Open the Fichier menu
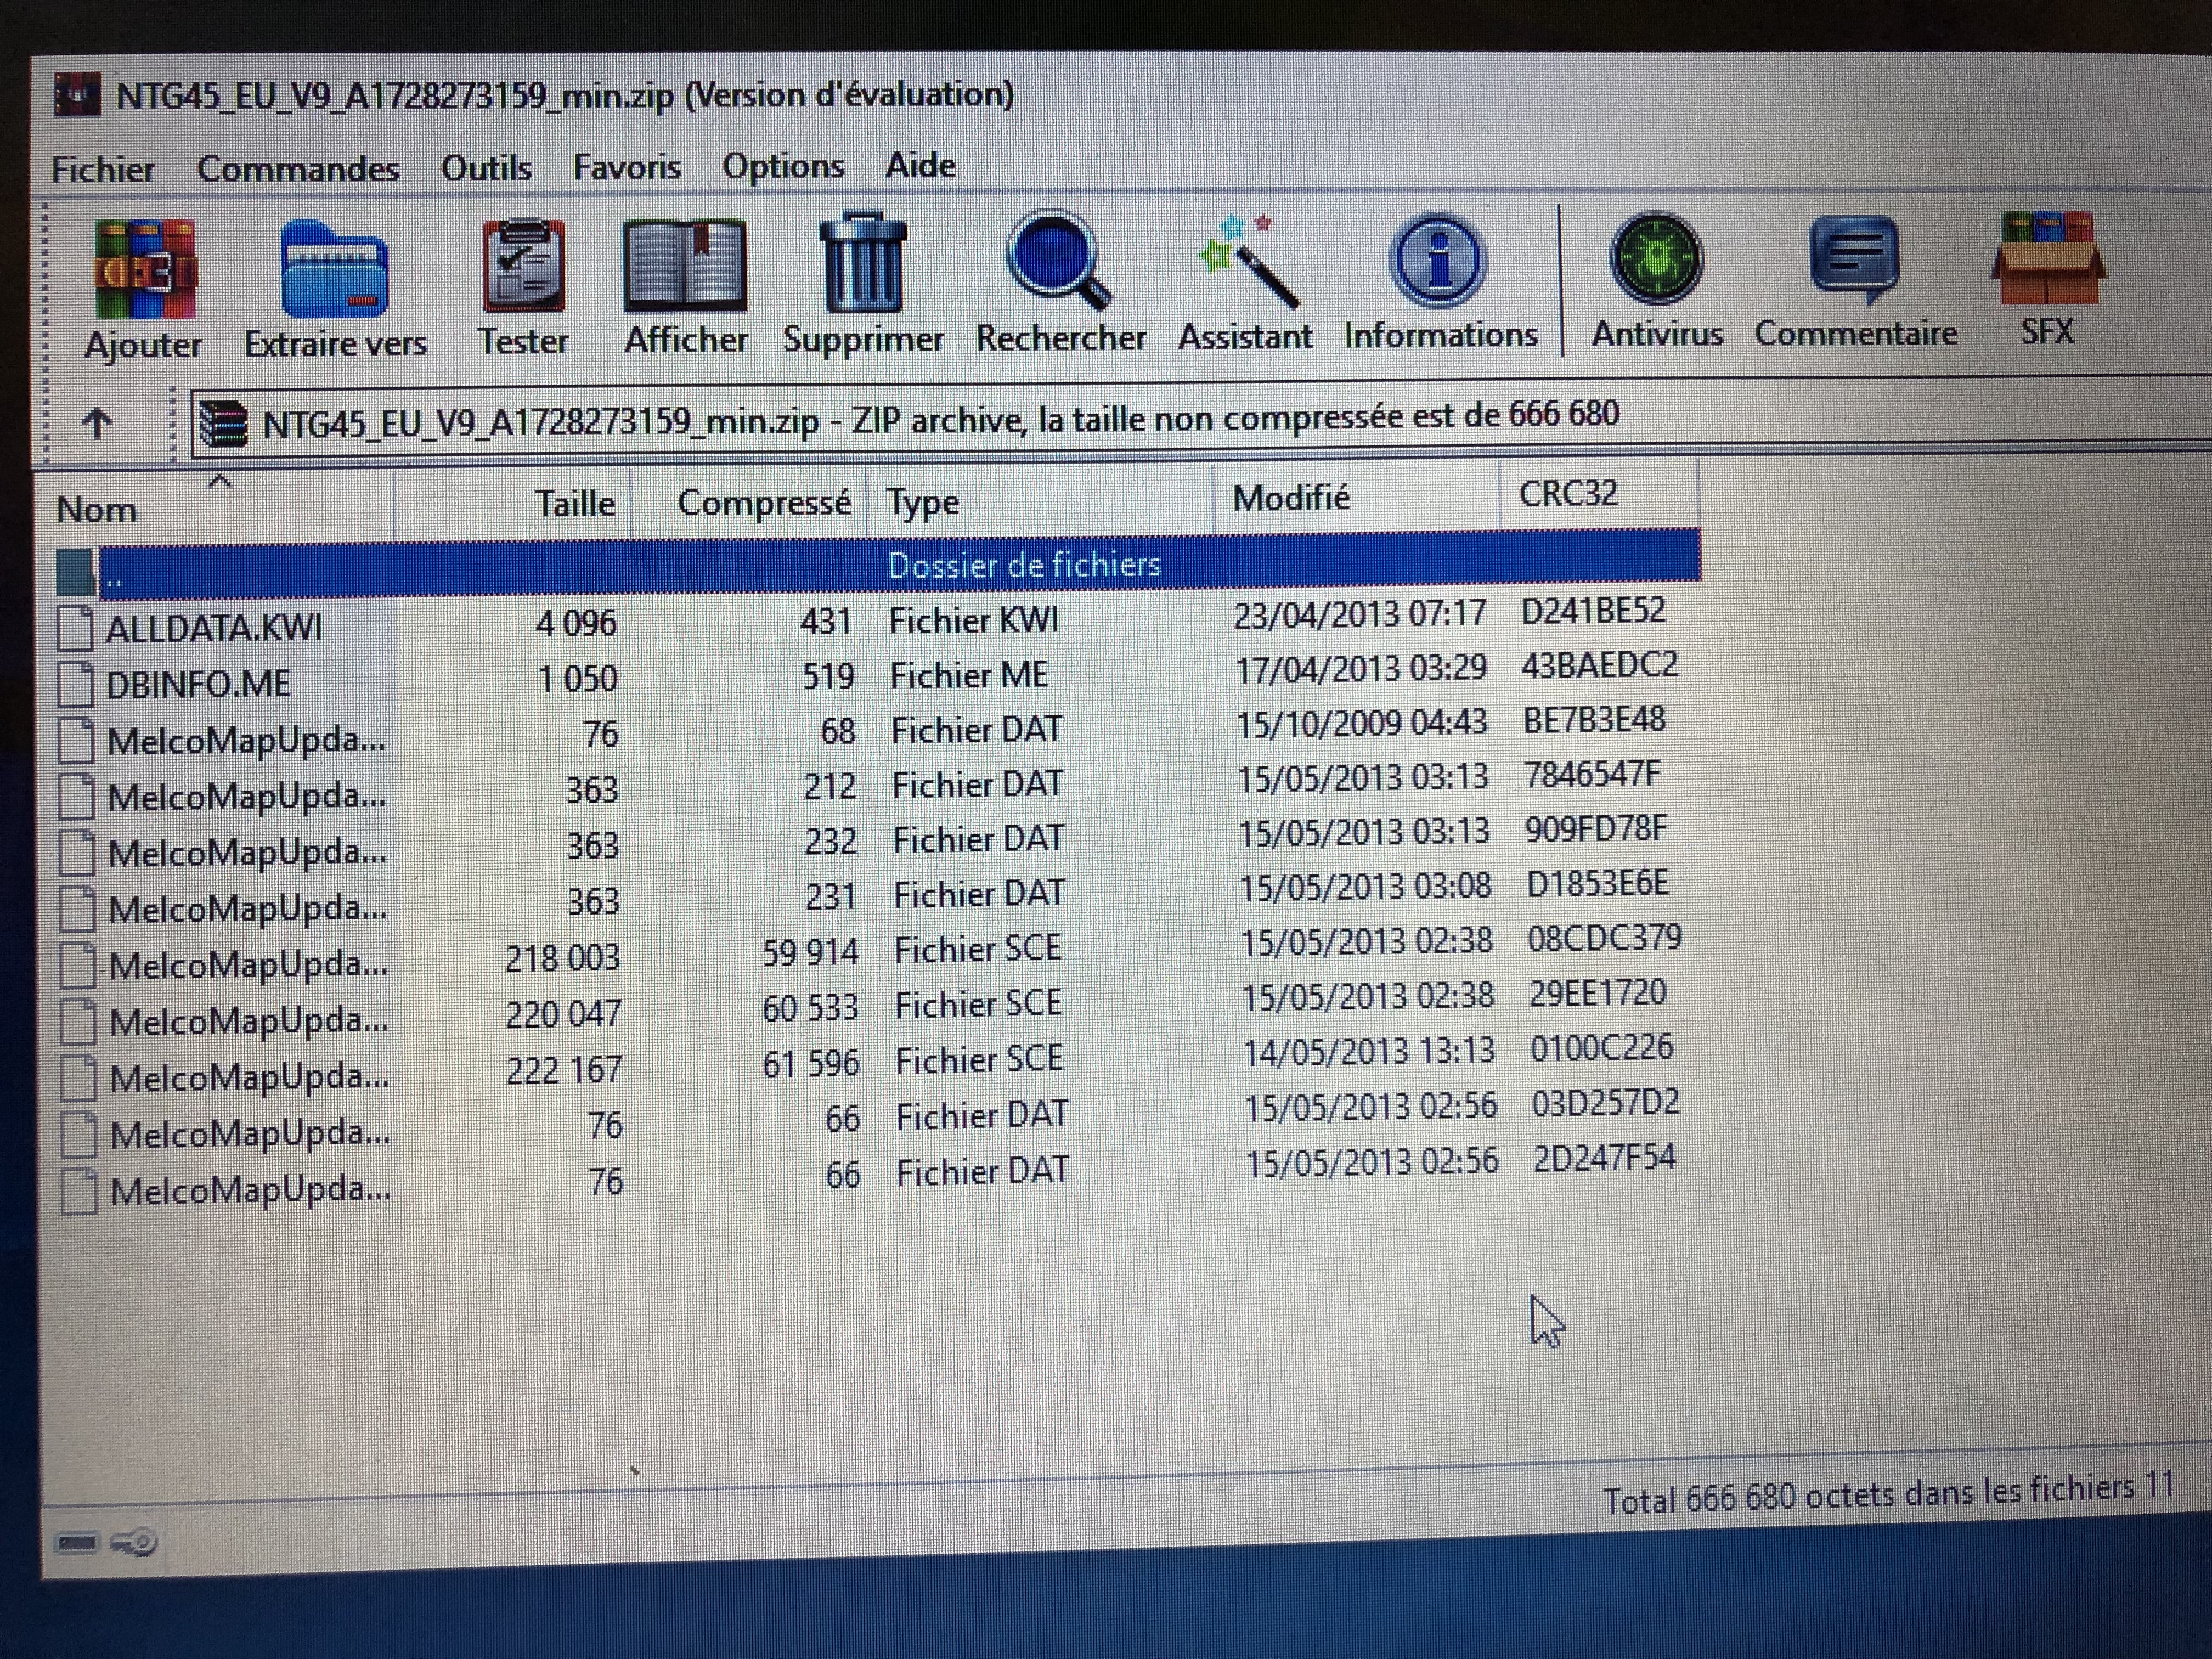 [103, 169]
